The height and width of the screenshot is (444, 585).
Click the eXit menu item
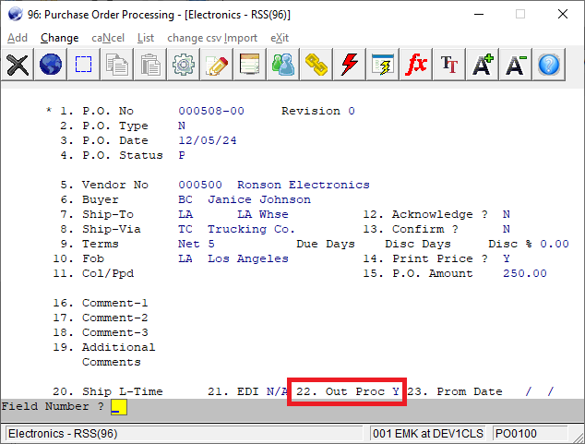click(280, 38)
